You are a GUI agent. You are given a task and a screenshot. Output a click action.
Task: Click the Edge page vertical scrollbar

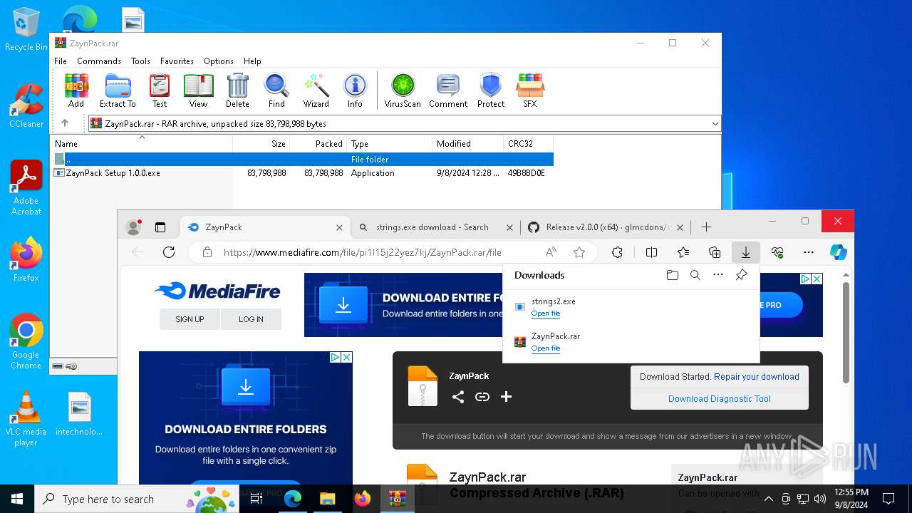click(846, 333)
